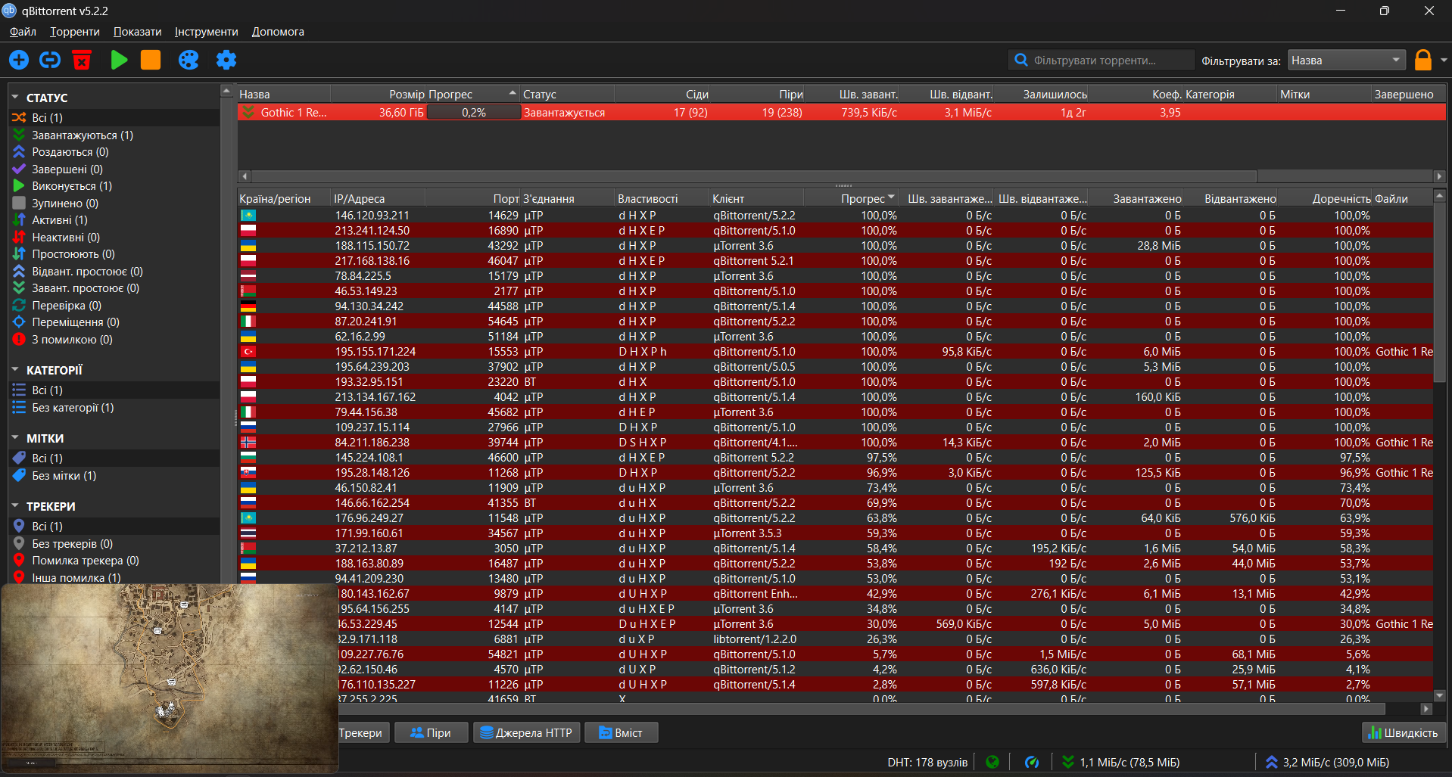Select peer with IP 94.130.34.242
The image size is (1452, 777).
[x=835, y=306]
